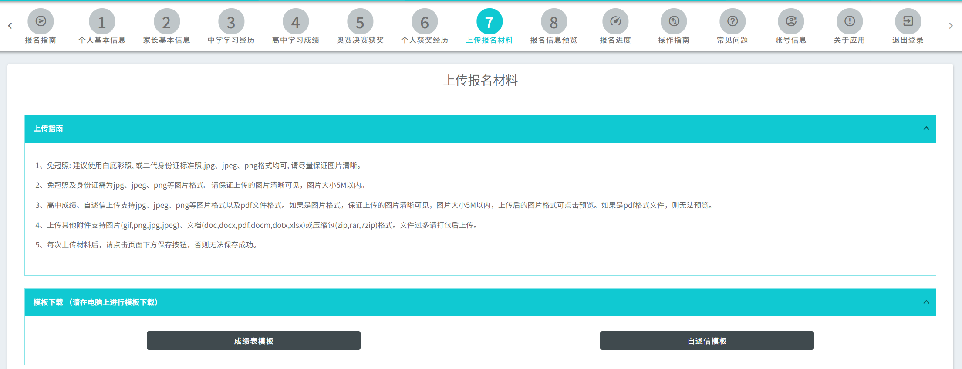Viewport: 962px width, 369px height.
Task: Click the 报名指南 play icon
Action: pos(41,21)
